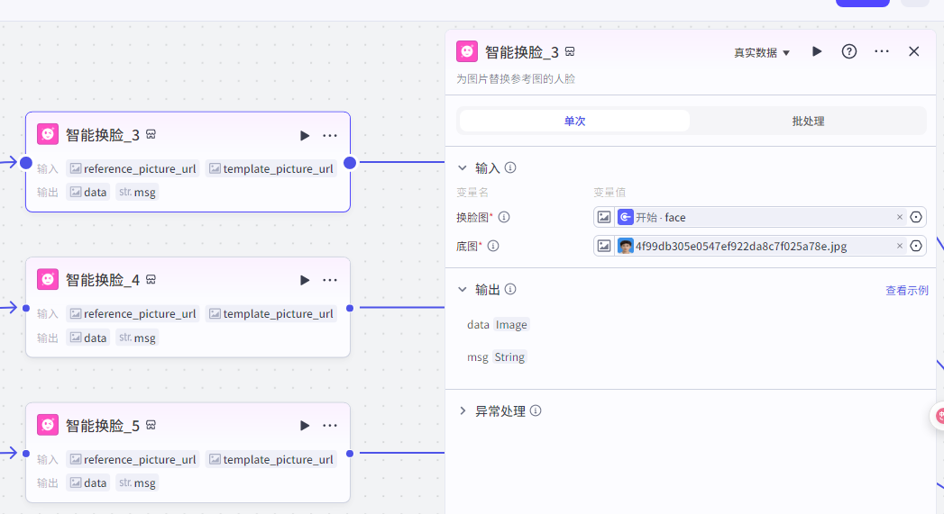This screenshot has height=514, width=944.
Task: Open more options for 智能换脸_4 node
Action: [x=330, y=280]
